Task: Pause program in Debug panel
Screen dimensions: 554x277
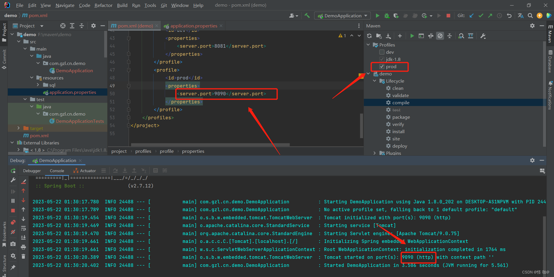Action: 13,201
